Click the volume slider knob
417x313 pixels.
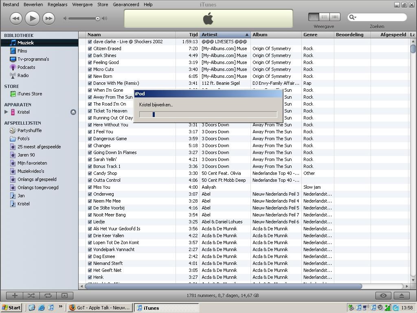click(98, 18)
